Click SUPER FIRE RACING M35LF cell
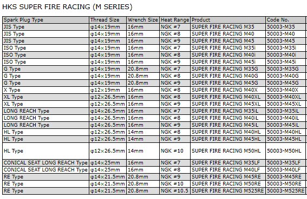Screen dimensions: 307x199 pos(228,163)
